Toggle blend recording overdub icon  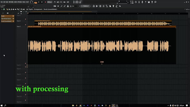coord(65,2)
